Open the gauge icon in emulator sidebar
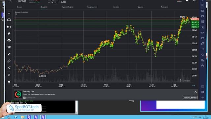Viewport: 211px width, 119px height. [203, 66]
